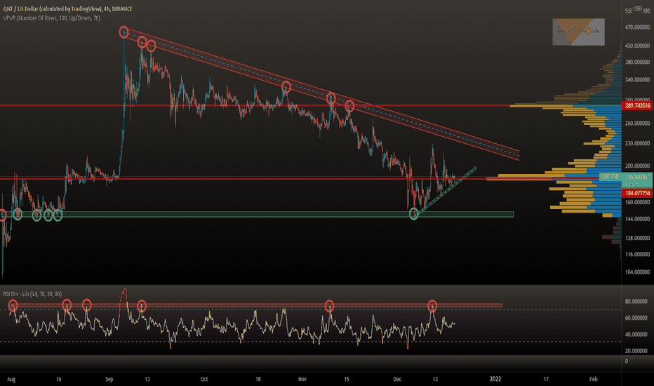Click the red 289.743516 price label
654x386 pixels.
point(637,106)
